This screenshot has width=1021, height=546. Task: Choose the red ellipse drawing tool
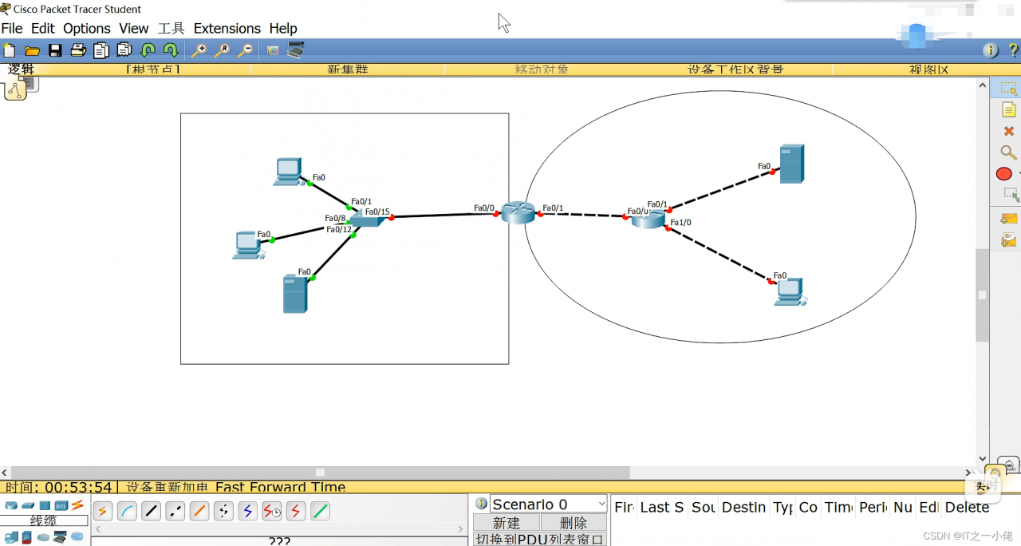(x=1004, y=173)
